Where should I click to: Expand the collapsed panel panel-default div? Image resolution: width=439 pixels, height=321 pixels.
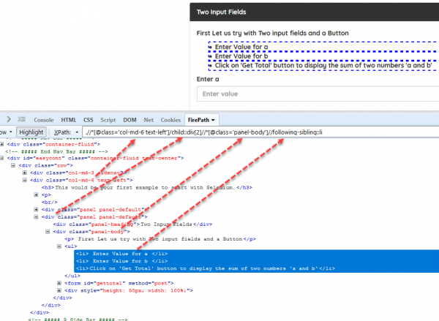[36, 209]
